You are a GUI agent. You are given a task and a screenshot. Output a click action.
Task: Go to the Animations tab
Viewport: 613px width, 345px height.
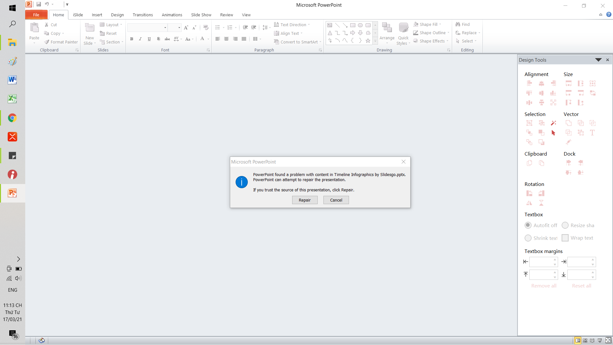click(x=172, y=15)
